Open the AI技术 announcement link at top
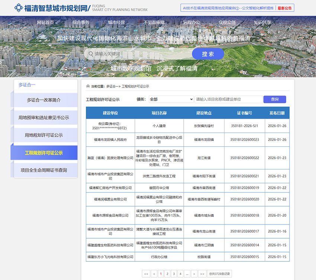The width and height of the screenshot is (316, 280). coord(228,8)
